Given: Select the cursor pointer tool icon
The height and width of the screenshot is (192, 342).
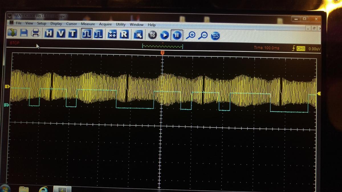Looking at the screenshot, I should click(x=138, y=35).
